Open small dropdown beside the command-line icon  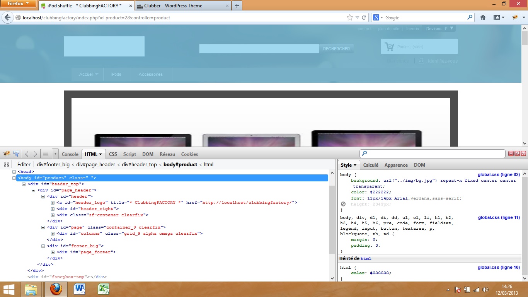click(x=55, y=154)
